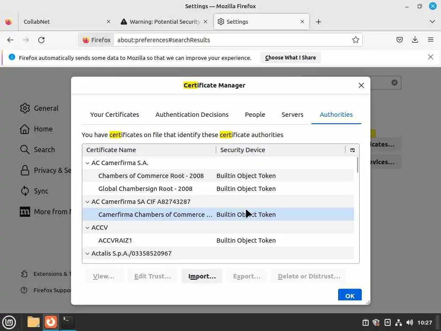Select Camerfirma Chambers of Commerce certificate row
Image resolution: width=441 pixels, height=331 pixels.
[x=218, y=215]
